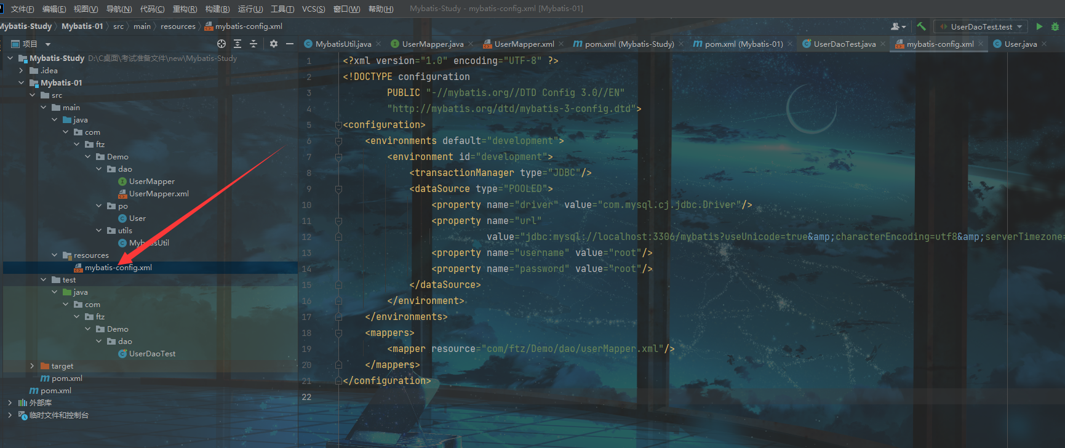Expand the .idea folder
The width and height of the screenshot is (1065, 448).
21,71
